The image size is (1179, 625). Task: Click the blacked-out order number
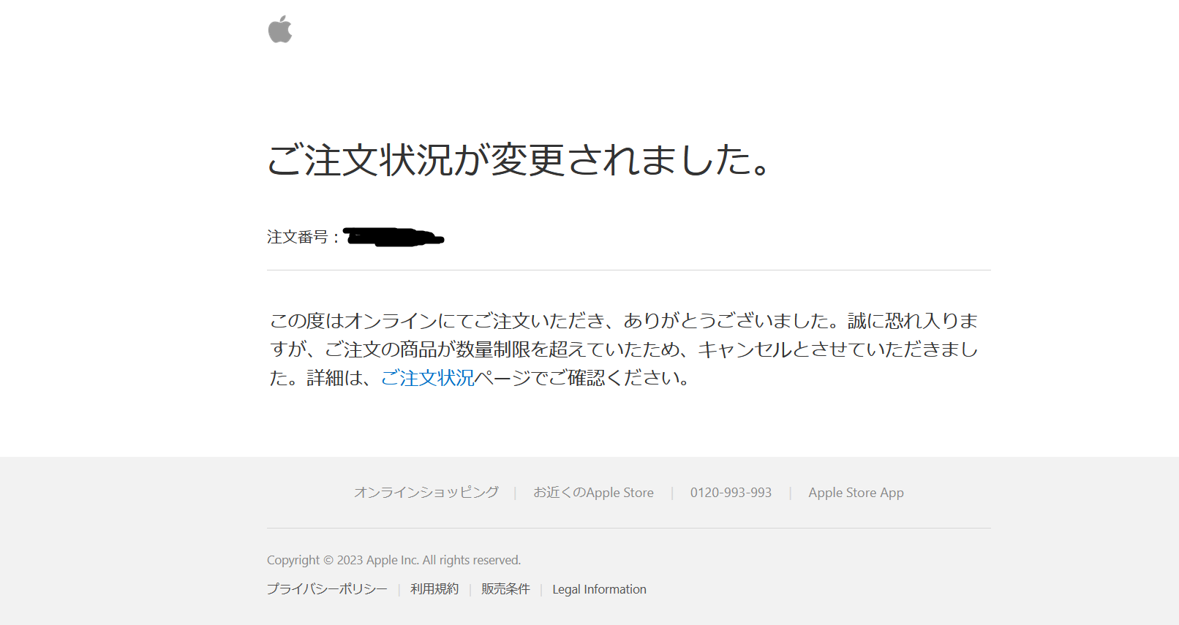tap(393, 237)
